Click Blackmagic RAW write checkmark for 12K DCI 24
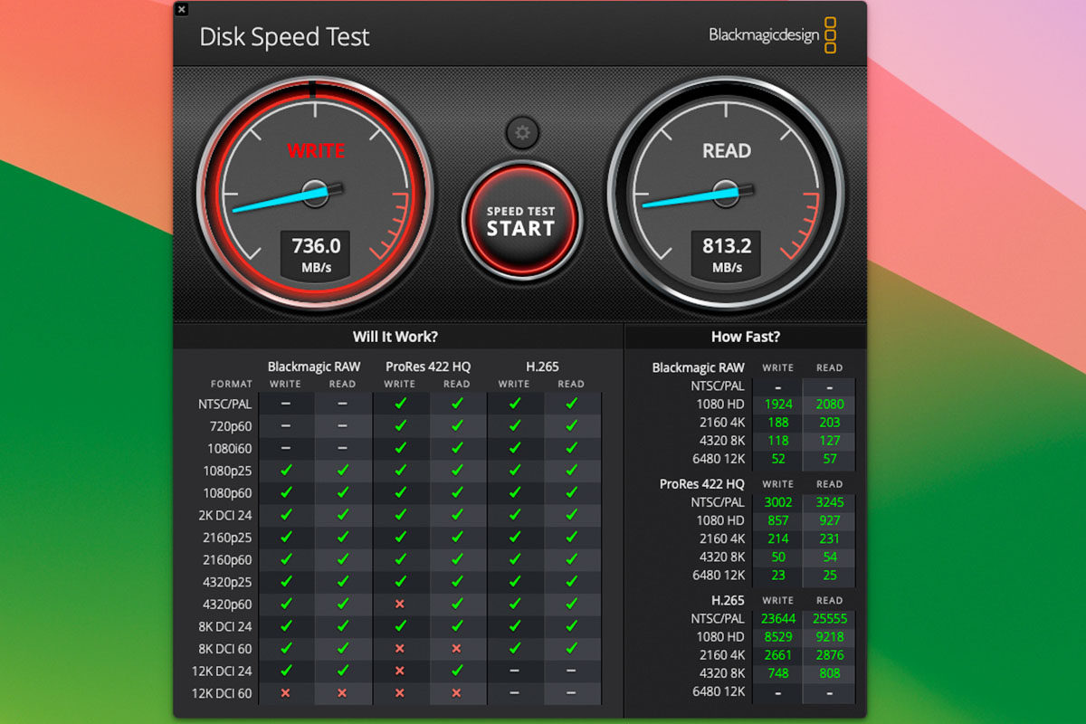Image resolution: width=1086 pixels, height=724 pixels. (286, 671)
